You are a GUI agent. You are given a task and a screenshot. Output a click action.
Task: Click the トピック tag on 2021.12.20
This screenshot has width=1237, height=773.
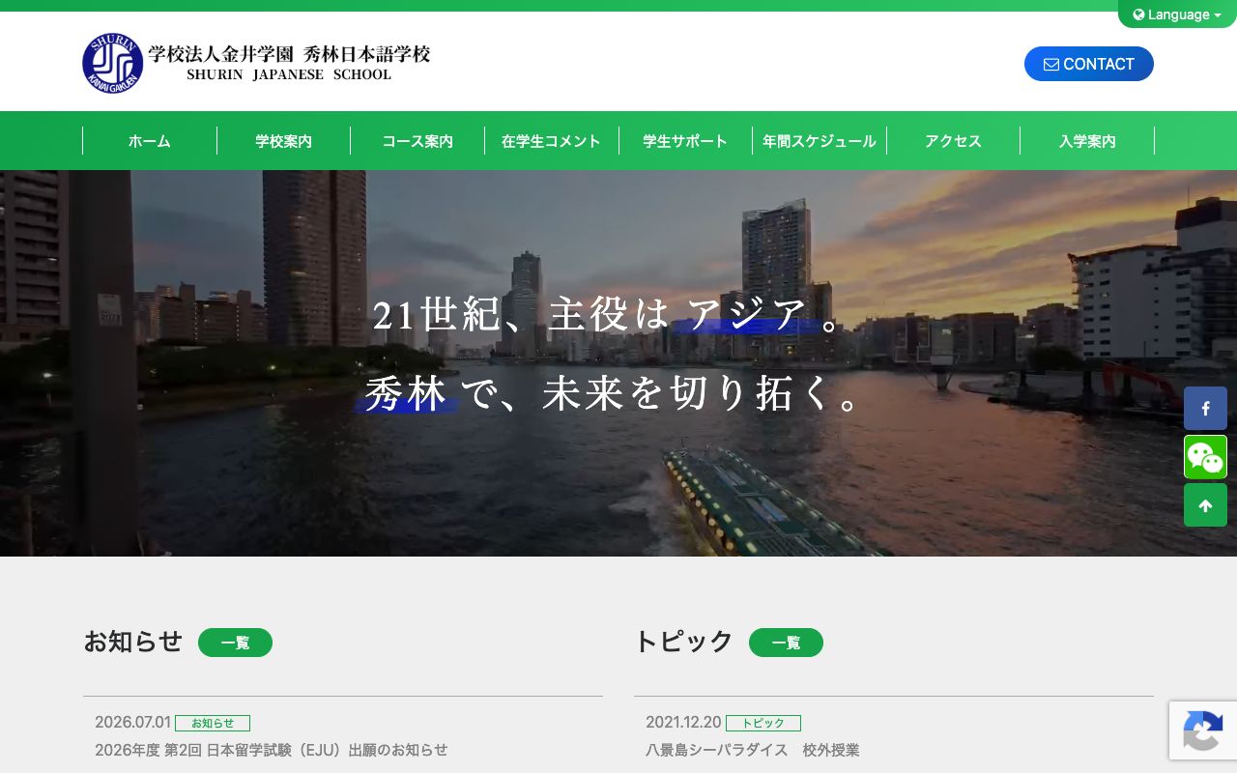pyautogui.click(x=763, y=723)
